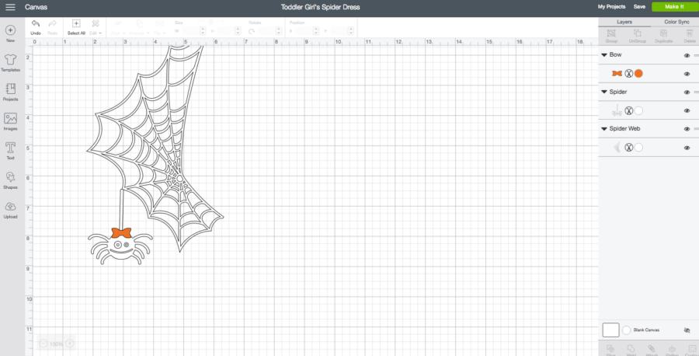Screen dimensions: 699x356
Task: Click the Attach paperclip icon
Action: (x=652, y=350)
